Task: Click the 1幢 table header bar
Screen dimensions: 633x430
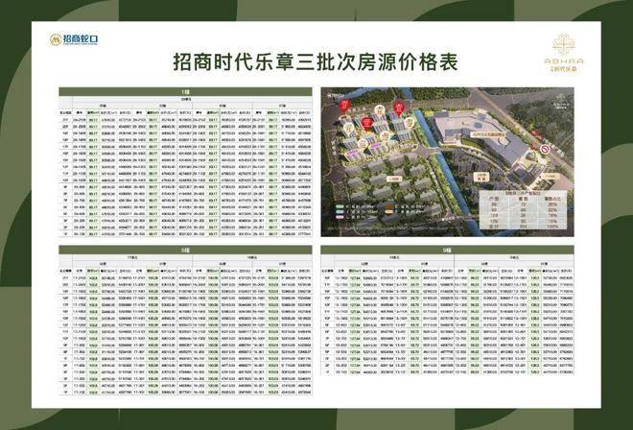Action: pyautogui.click(x=185, y=92)
